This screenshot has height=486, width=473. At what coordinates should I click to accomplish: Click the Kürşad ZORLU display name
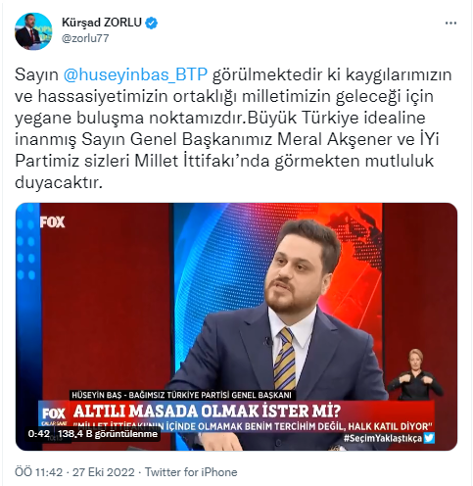pos(102,23)
